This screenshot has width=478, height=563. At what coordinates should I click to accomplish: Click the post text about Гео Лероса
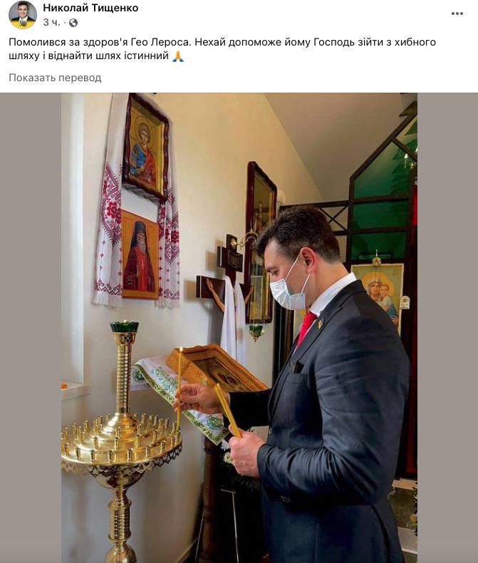pos(222,49)
